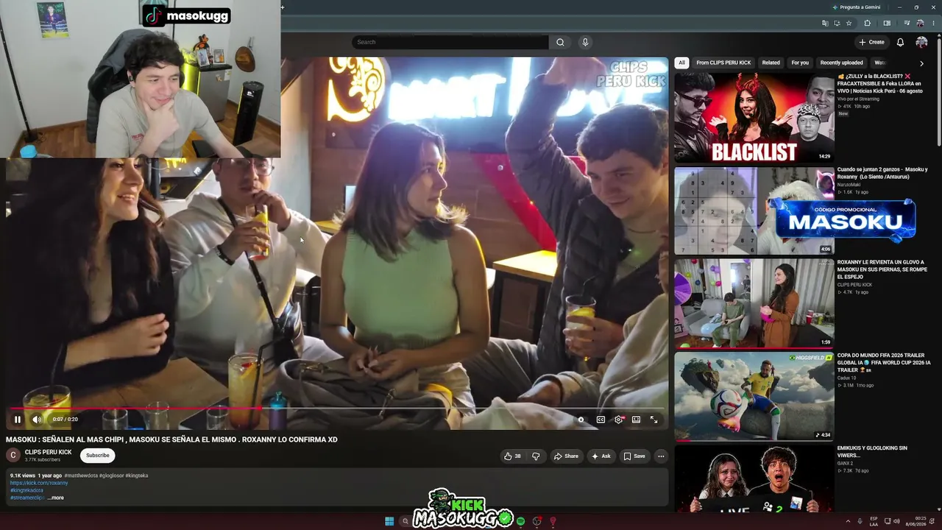Open CLIPS PERU KICK channel avatar
942x530 pixels.
point(13,456)
